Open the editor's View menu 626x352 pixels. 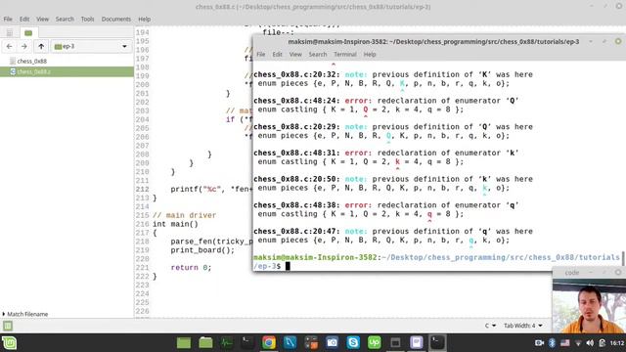click(x=42, y=20)
